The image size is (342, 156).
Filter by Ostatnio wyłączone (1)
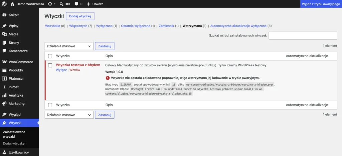(x=138, y=26)
